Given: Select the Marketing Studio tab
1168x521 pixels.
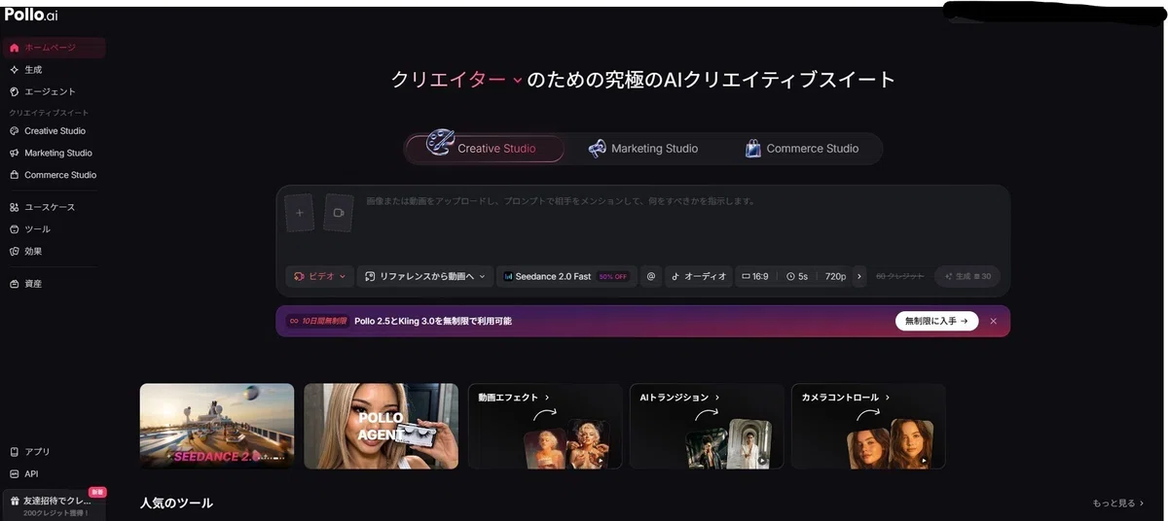Looking at the screenshot, I should 643,149.
